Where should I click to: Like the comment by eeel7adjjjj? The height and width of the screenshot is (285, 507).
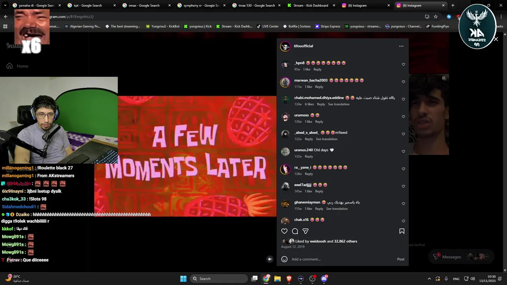click(404, 186)
